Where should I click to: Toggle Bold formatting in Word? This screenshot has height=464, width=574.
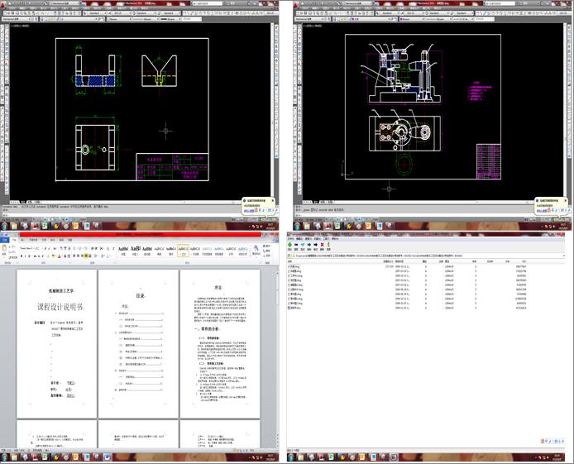[x=22, y=256]
